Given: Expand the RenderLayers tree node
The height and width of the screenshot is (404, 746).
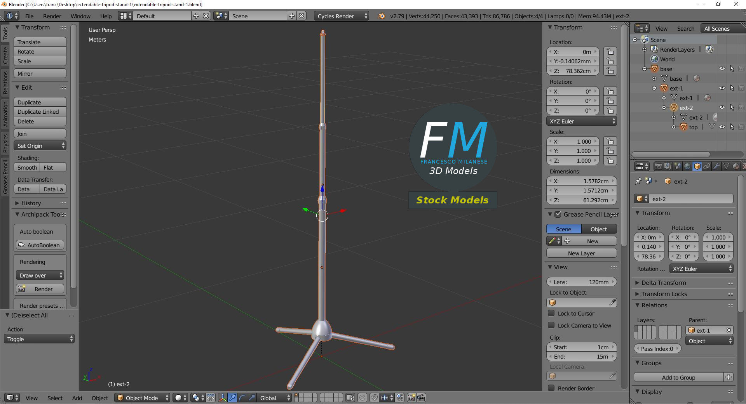Looking at the screenshot, I should [x=645, y=49].
